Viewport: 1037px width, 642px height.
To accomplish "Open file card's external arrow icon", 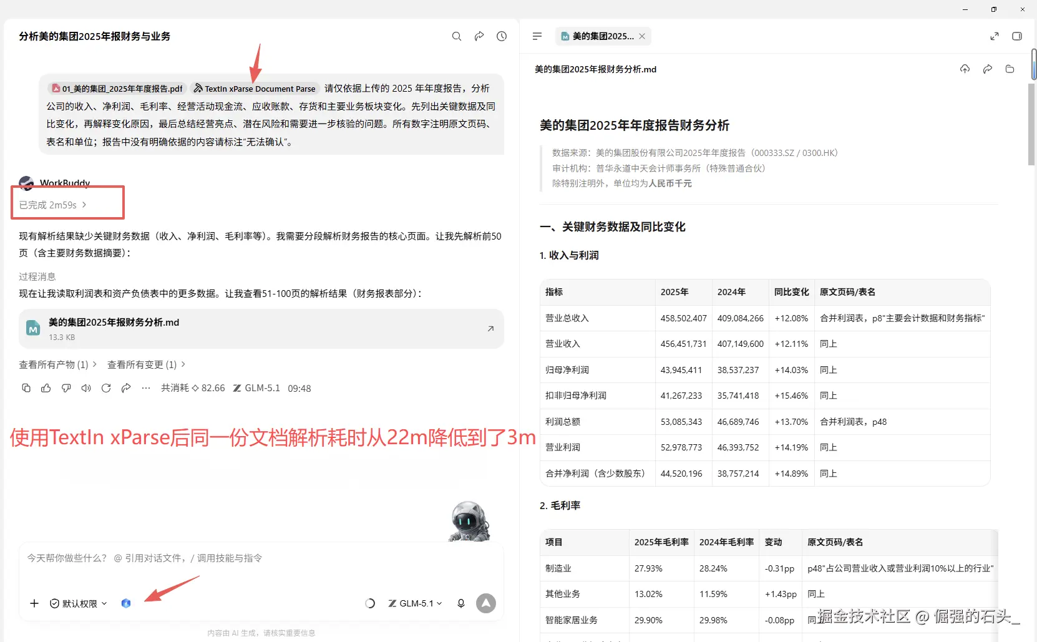I will click(490, 329).
